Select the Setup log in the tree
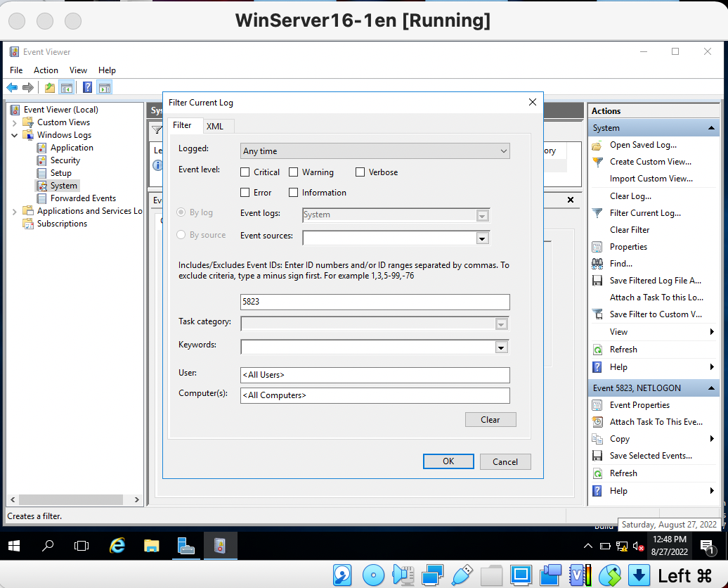Screen dimensions: 728x588 61,173
